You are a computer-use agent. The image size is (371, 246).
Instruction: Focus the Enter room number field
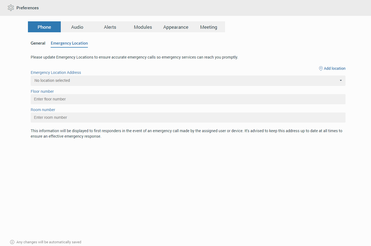[188, 117]
